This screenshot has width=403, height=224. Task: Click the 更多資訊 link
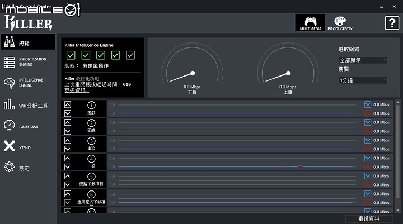coord(77,90)
